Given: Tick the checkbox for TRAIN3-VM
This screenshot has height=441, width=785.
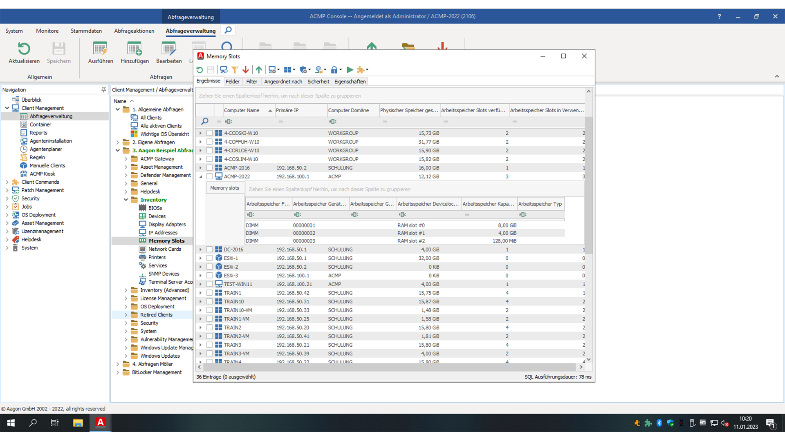Looking at the screenshot, I should tap(209, 354).
